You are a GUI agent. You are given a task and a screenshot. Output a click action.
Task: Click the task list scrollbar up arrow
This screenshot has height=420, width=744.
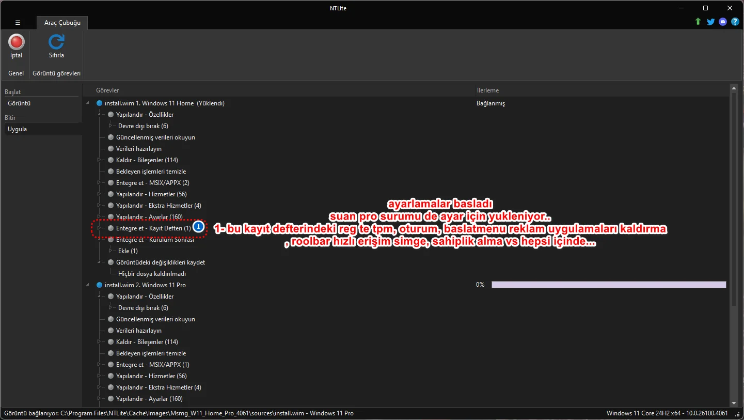tap(734, 89)
